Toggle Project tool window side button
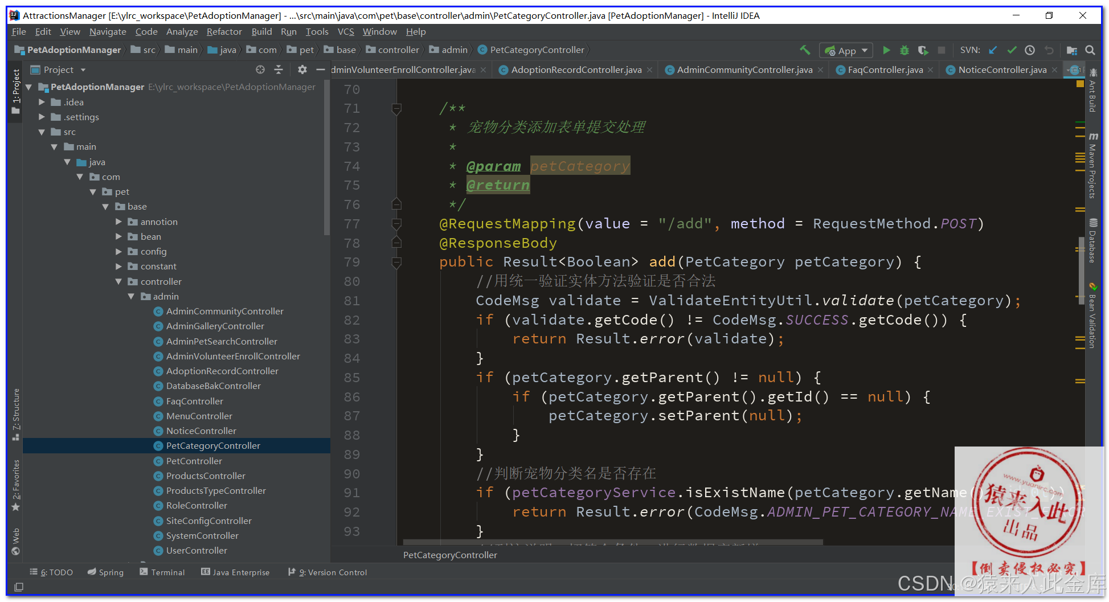Viewport: 1109px width, 602px height. 16,91
